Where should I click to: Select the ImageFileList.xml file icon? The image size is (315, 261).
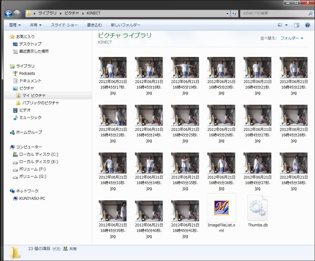pyautogui.click(x=221, y=208)
